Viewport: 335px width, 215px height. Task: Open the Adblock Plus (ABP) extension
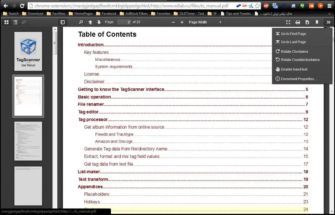click(266, 6)
